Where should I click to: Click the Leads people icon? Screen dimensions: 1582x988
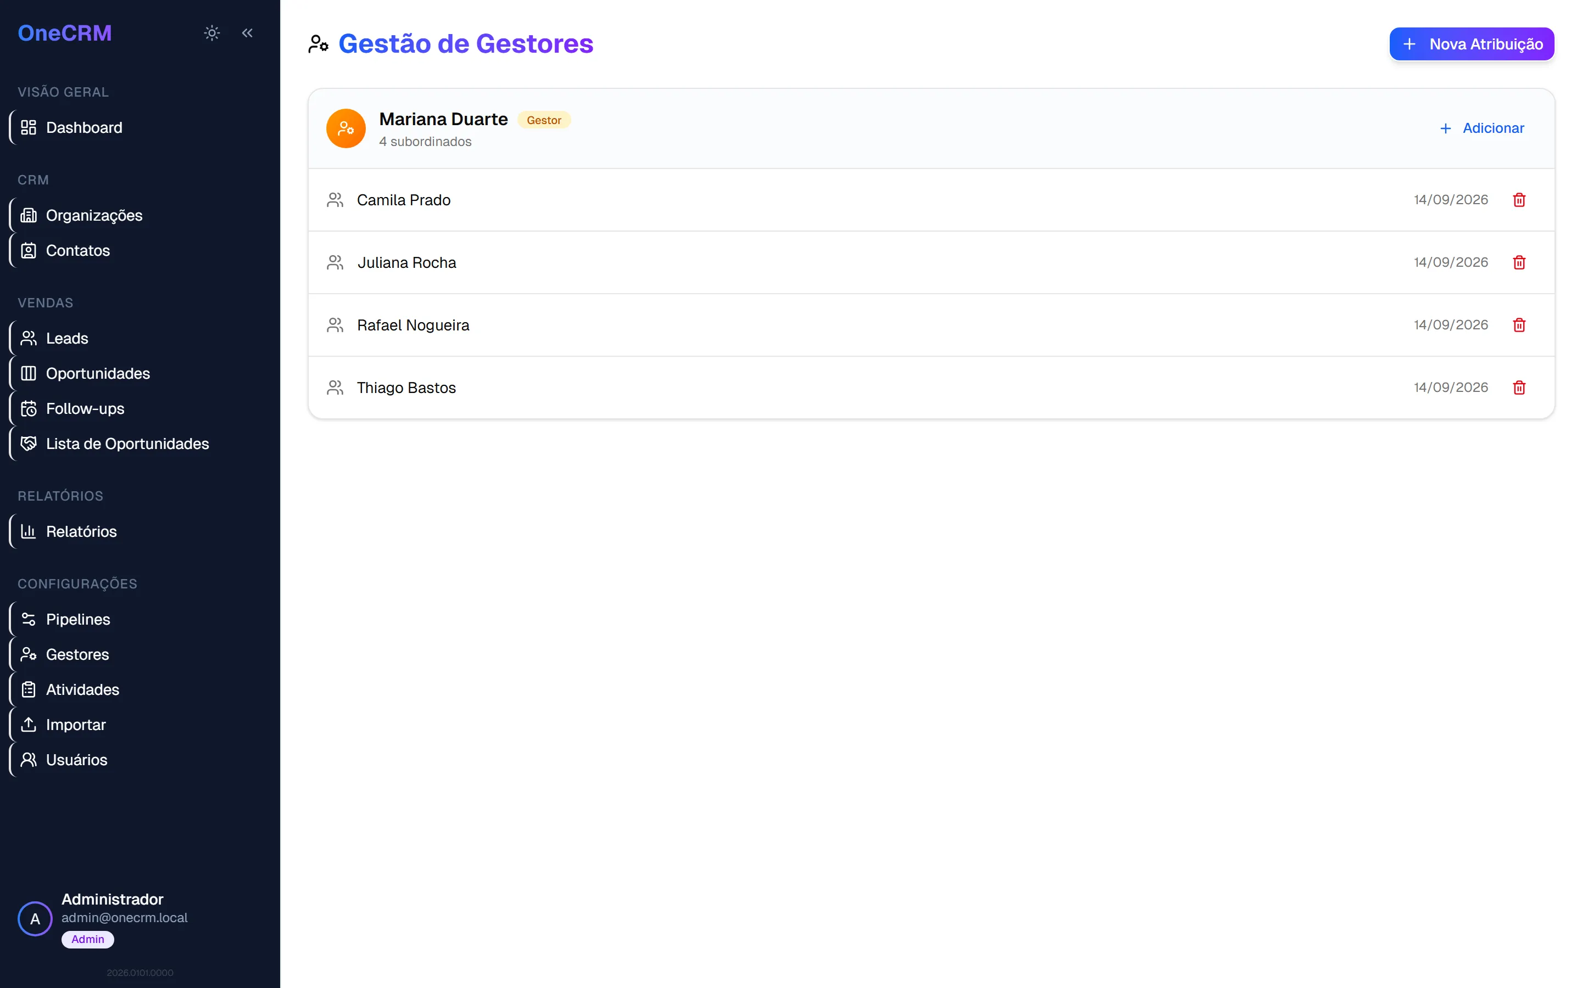click(x=28, y=338)
